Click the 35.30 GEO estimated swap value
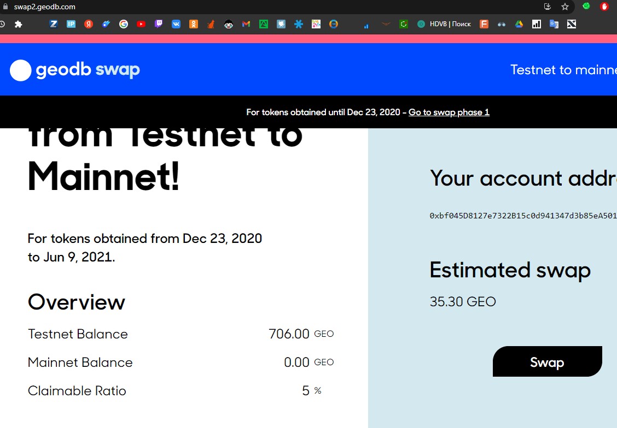This screenshot has width=617, height=428. pyautogui.click(x=463, y=301)
